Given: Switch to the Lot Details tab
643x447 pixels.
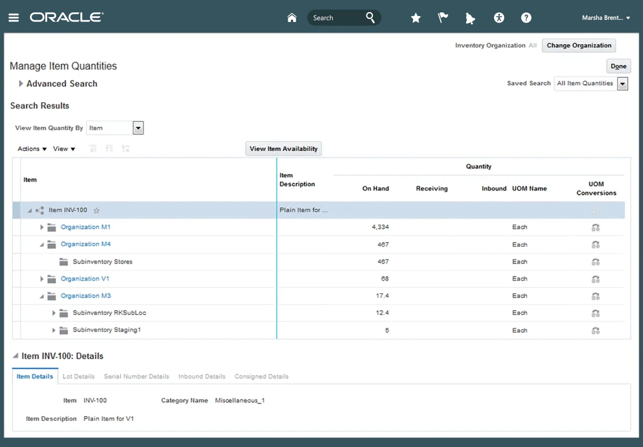Looking at the screenshot, I should tap(78, 376).
